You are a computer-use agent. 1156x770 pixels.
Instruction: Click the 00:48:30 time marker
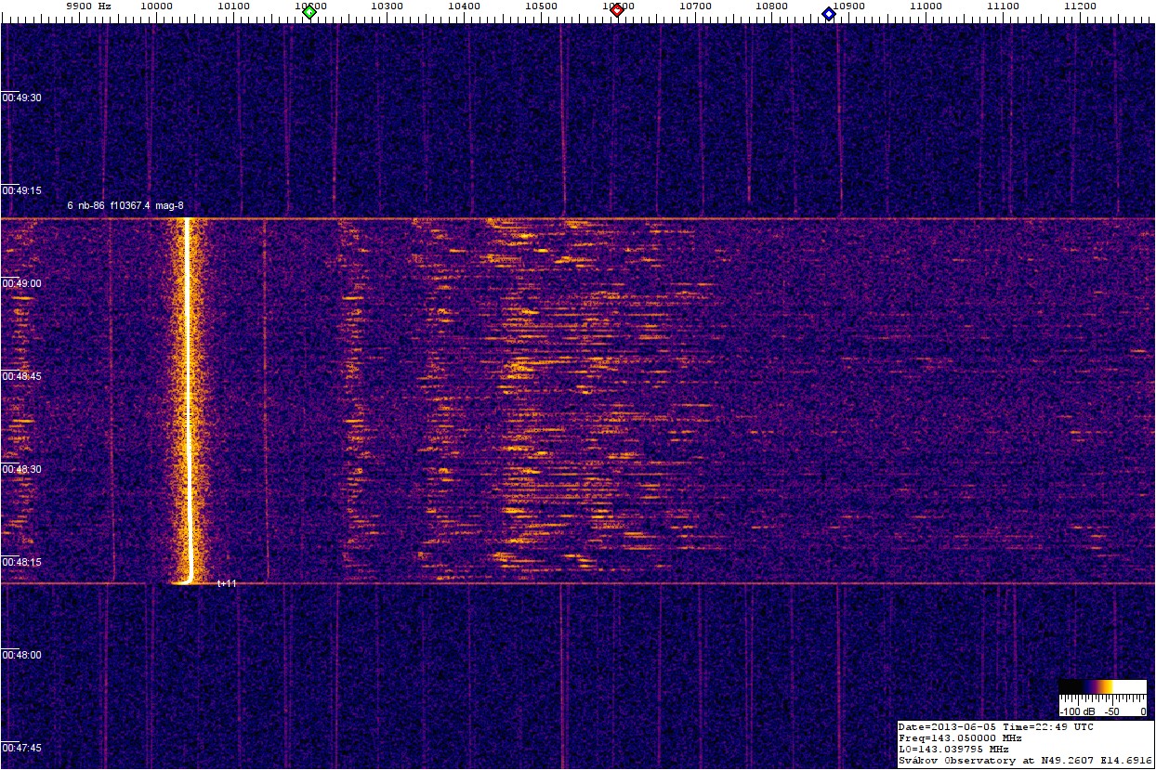[22, 469]
